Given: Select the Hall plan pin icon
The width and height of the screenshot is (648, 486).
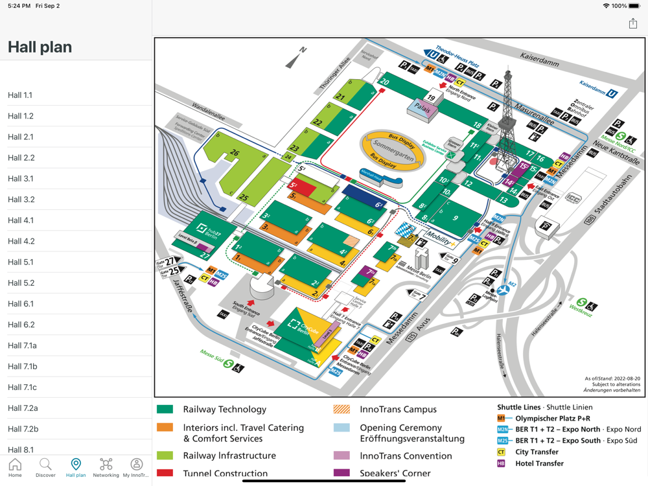Looking at the screenshot, I should pos(76,465).
